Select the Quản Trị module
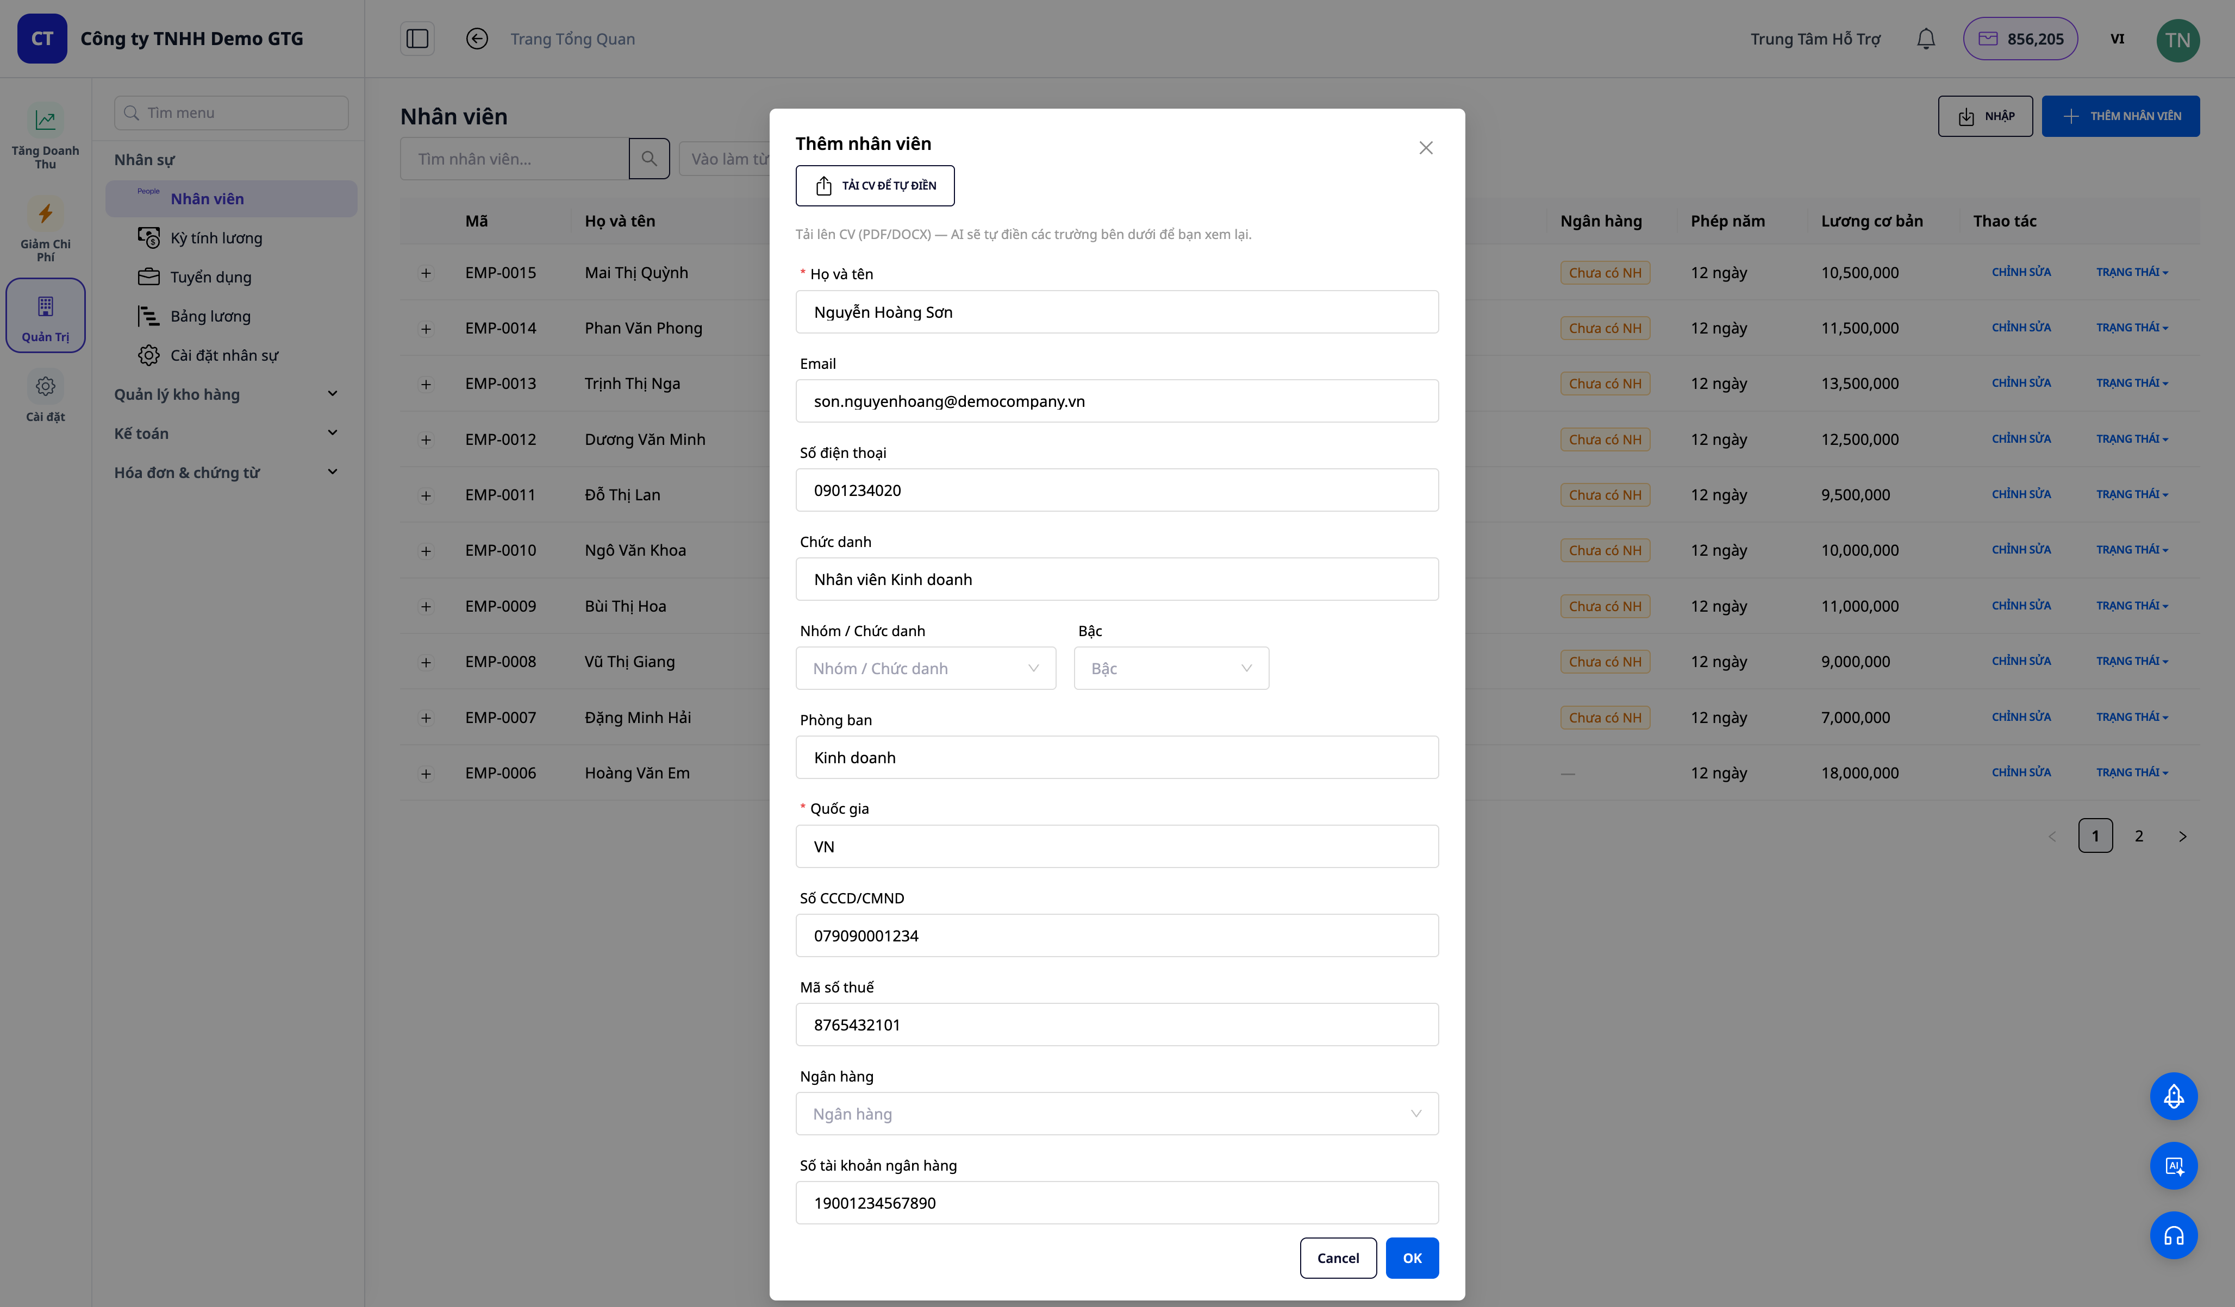Image resolution: width=2235 pixels, height=1307 pixels. click(x=45, y=317)
